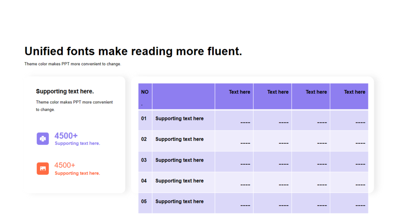Viewport: 396px width, 222px height.
Task: Click the subtitle text below the main title
Action: tap(73, 64)
